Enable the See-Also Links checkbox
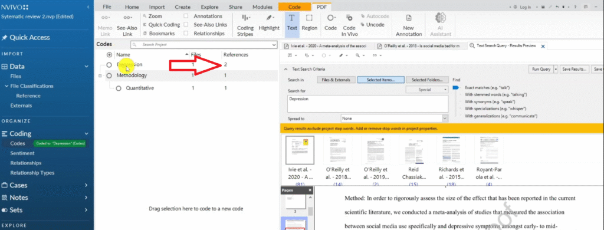This screenshot has height=230, width=604. 186,25
